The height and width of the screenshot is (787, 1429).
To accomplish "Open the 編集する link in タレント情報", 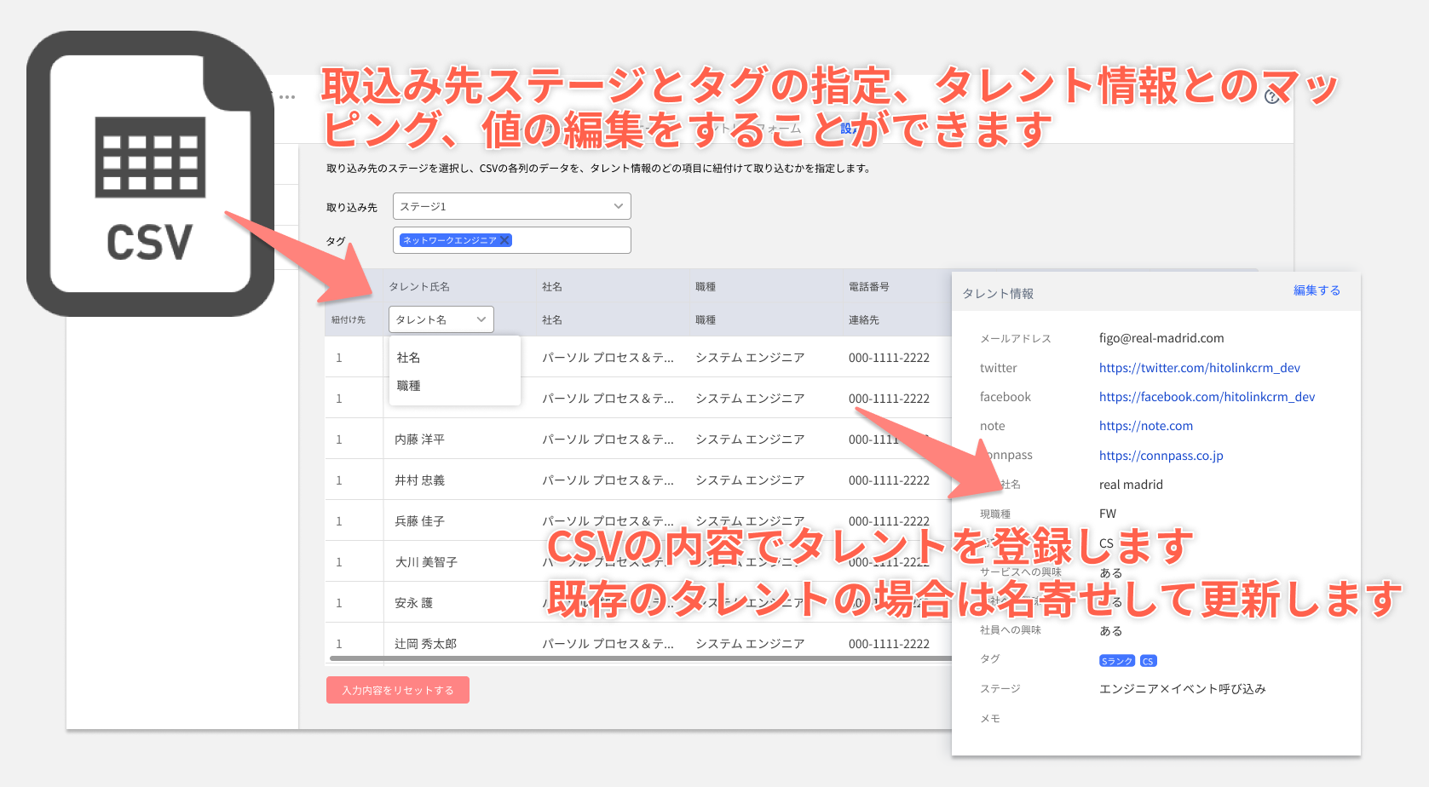I will pos(1317,290).
